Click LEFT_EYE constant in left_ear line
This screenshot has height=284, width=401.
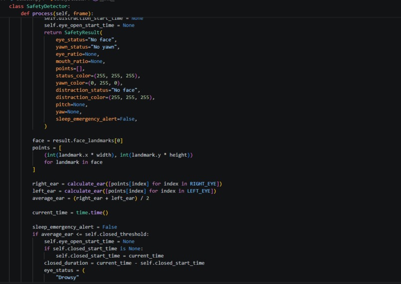click(x=199, y=191)
